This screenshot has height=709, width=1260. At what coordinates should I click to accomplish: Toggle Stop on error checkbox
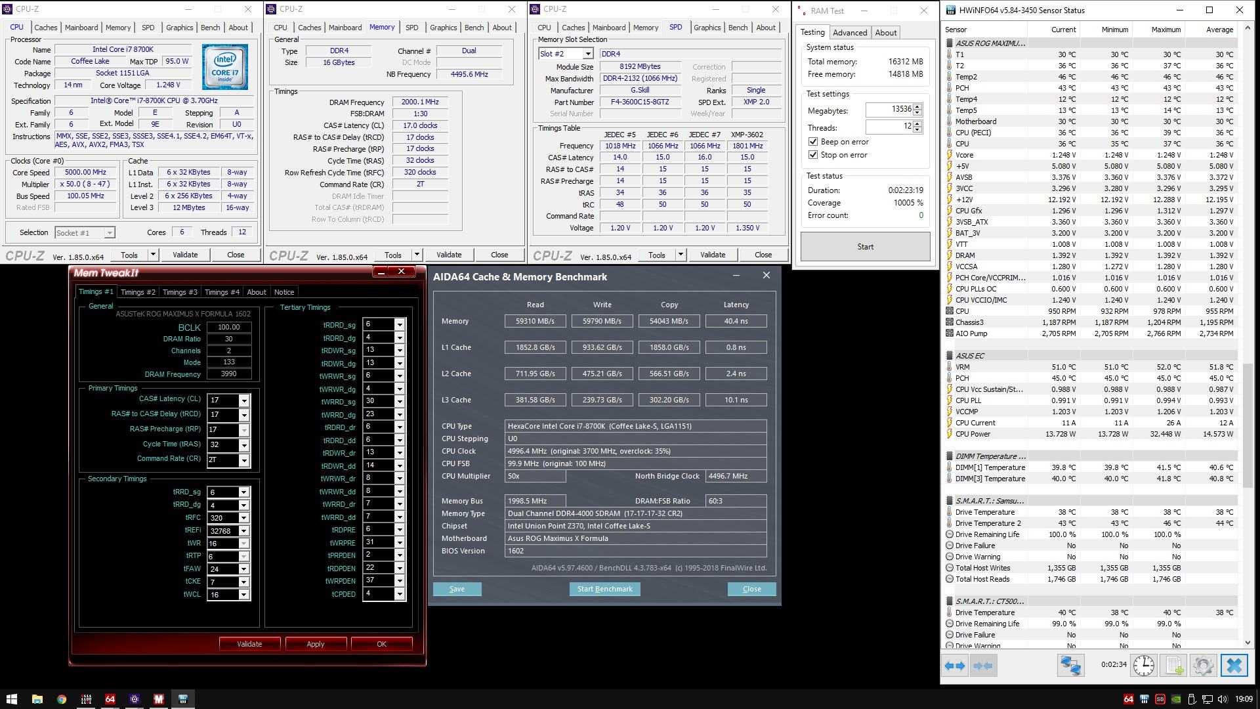[813, 155]
